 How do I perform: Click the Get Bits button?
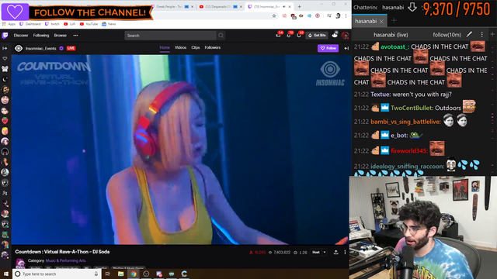317,36
